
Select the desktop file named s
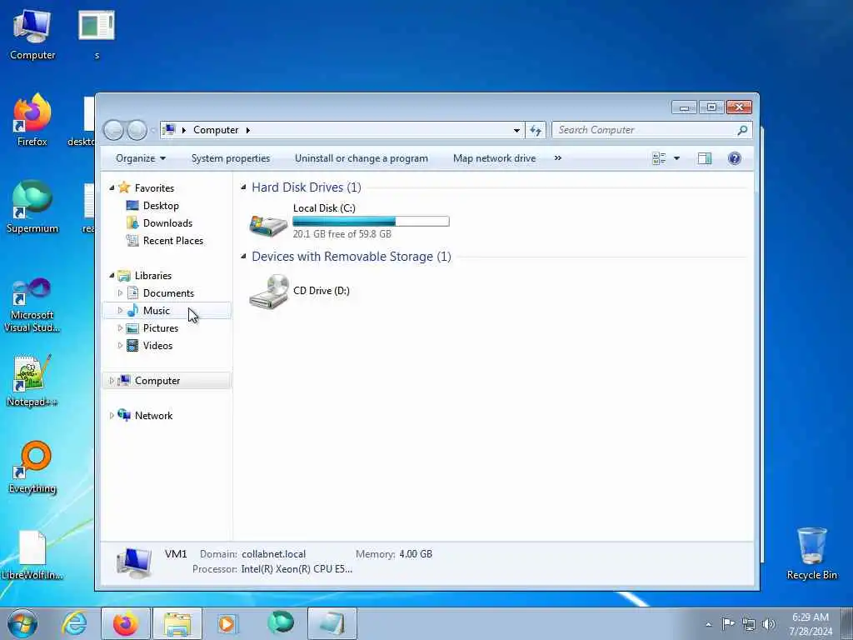(97, 35)
